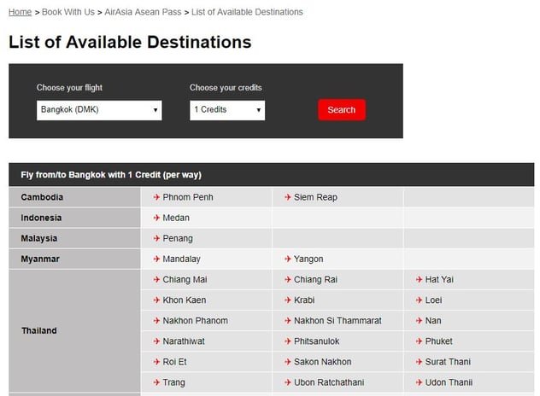The width and height of the screenshot is (540, 396).
Task: Click the plane icon beside Phitsanulok
Action: tap(288, 341)
